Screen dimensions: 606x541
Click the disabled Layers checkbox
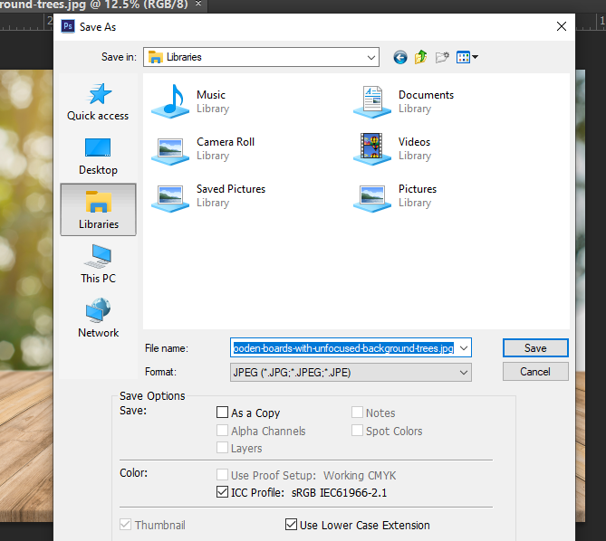222,447
